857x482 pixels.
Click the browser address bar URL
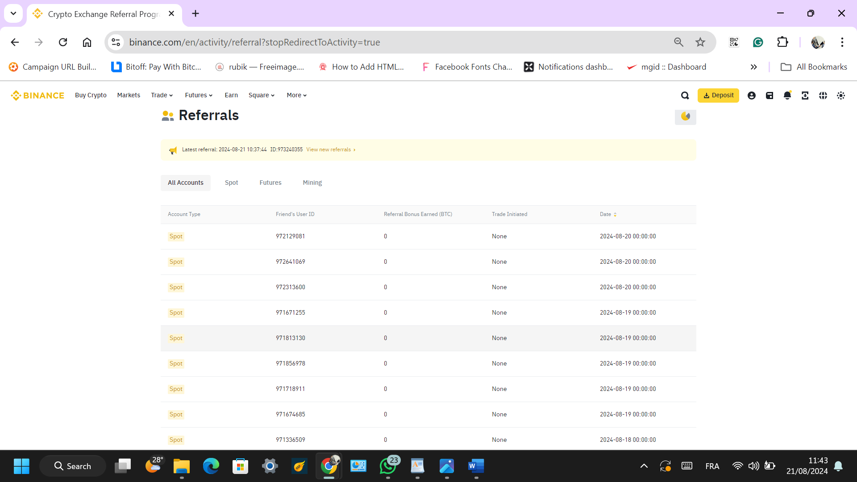[x=254, y=42]
